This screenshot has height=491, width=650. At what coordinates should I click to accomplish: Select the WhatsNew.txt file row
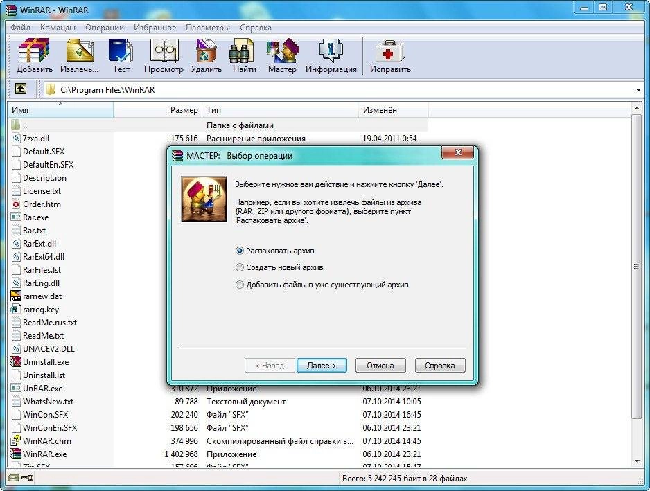click(x=218, y=401)
